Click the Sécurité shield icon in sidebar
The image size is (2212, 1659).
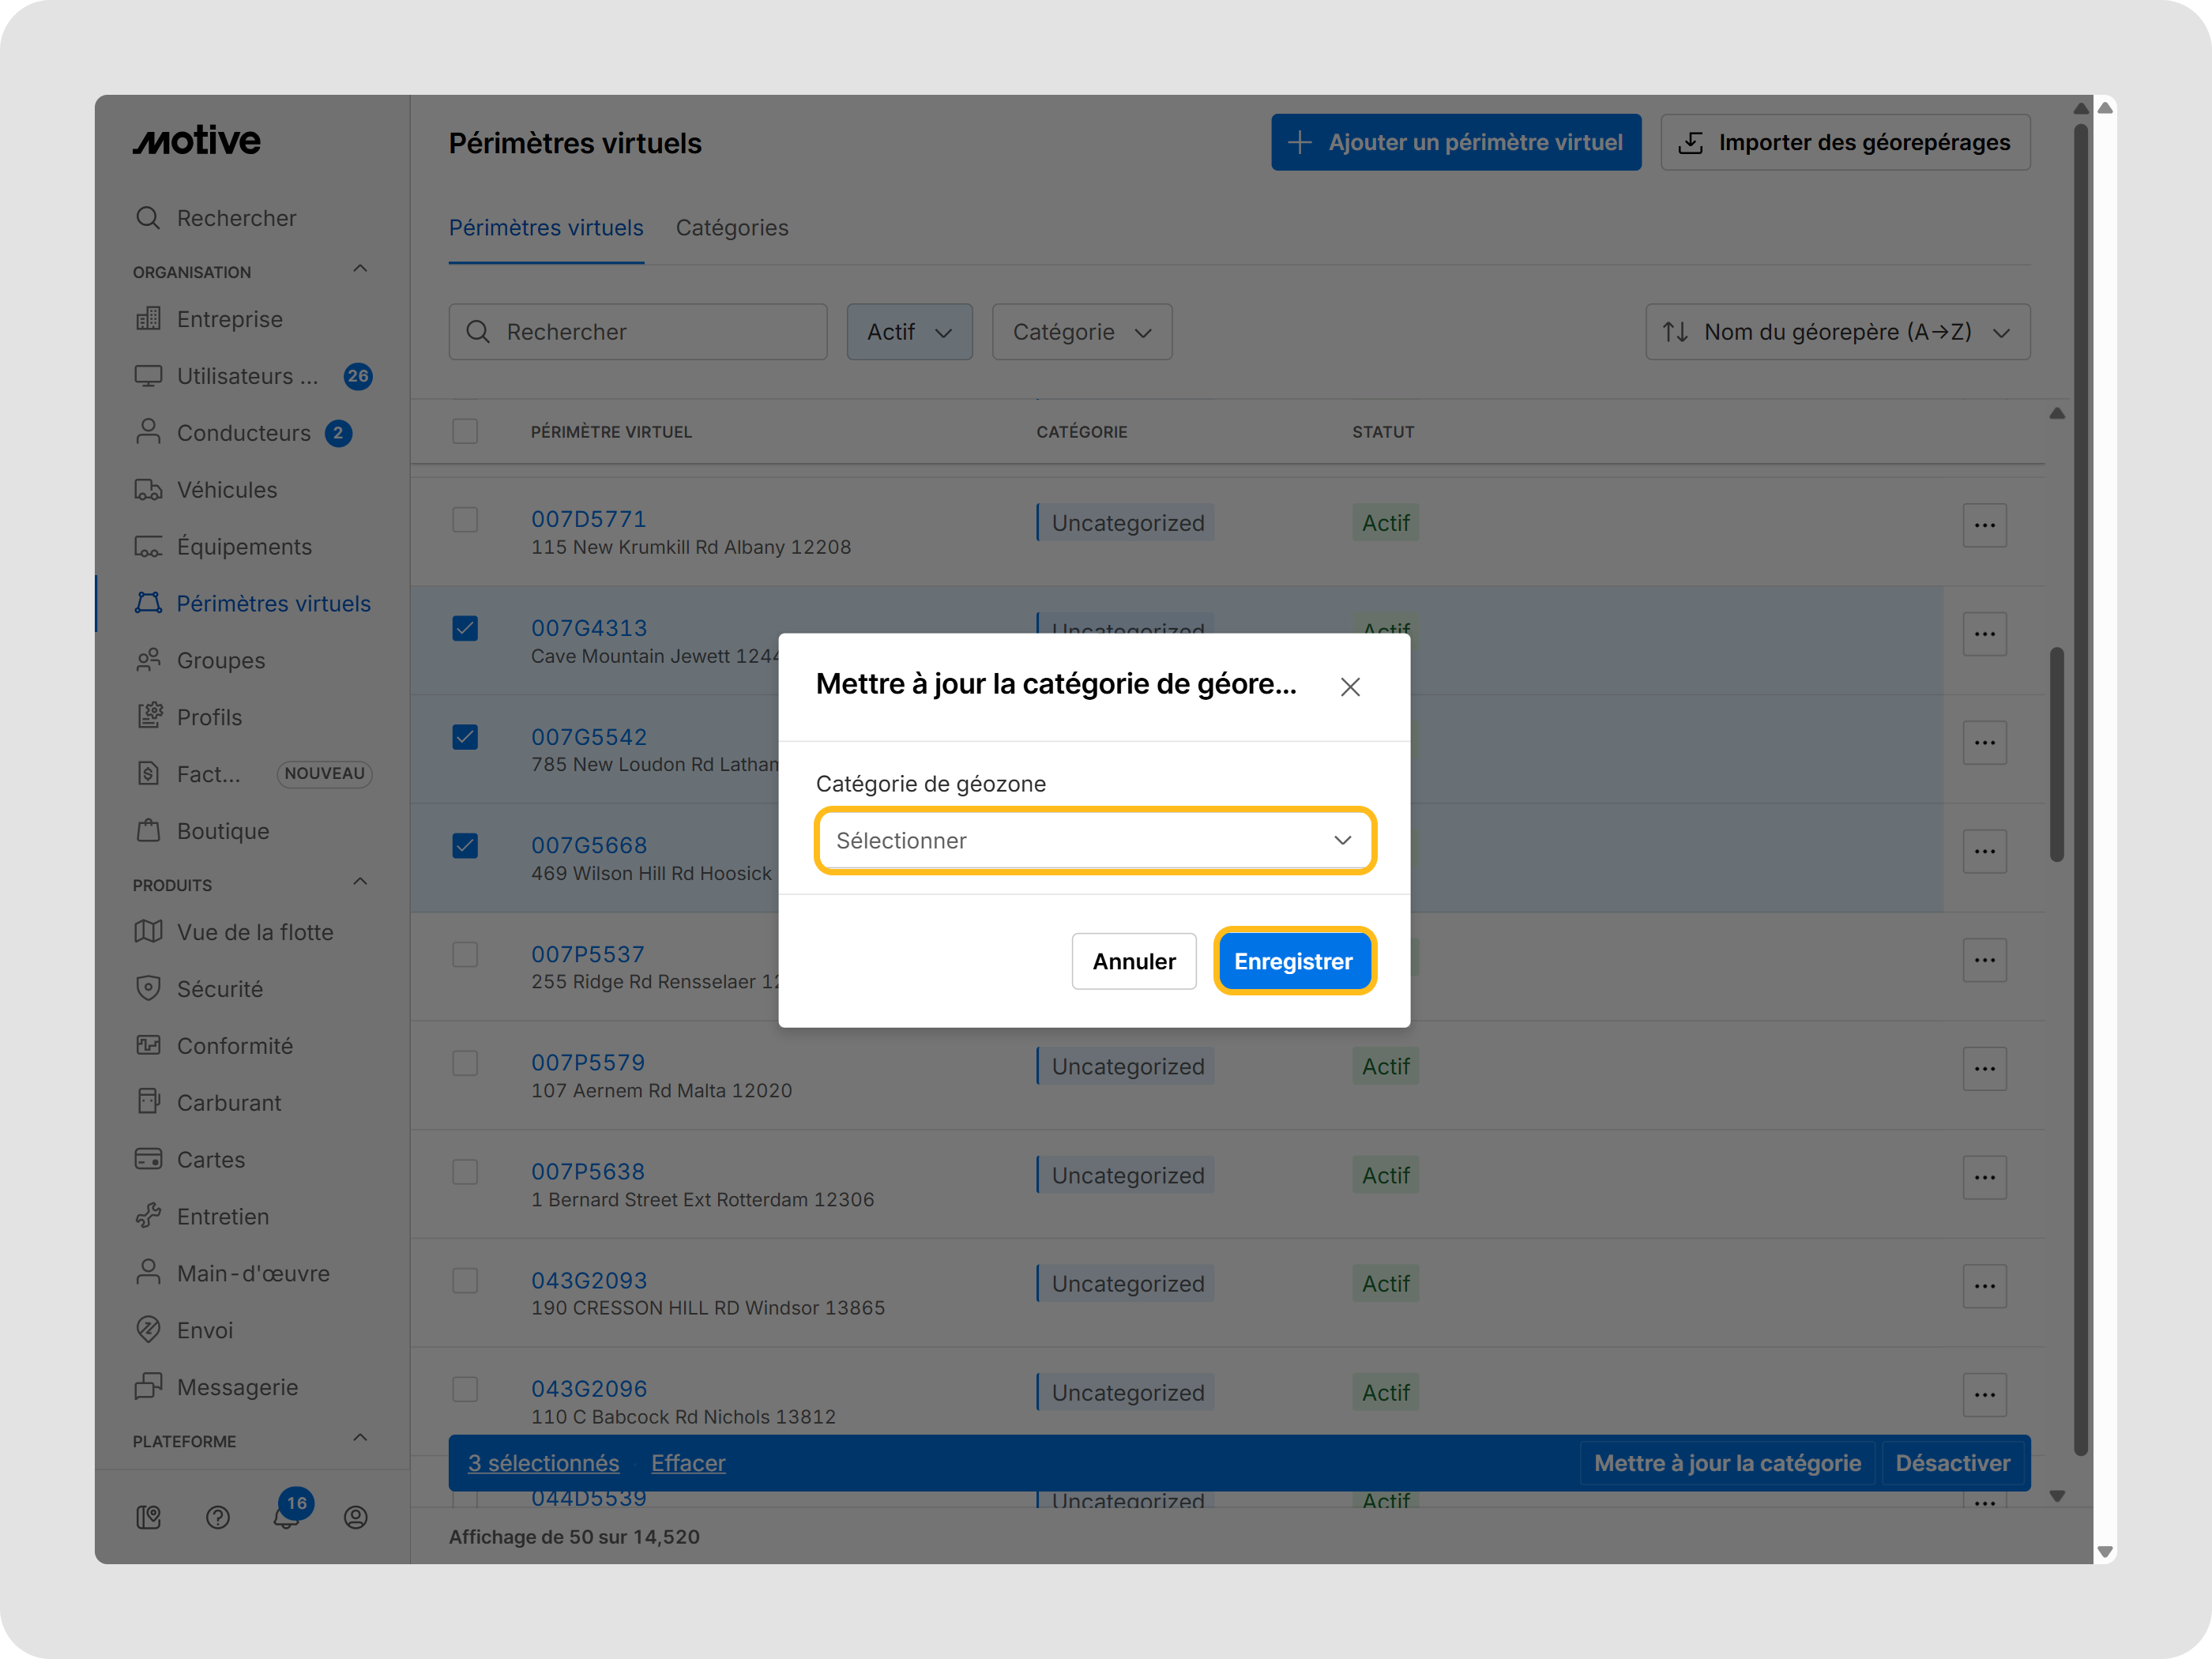pyautogui.click(x=148, y=988)
